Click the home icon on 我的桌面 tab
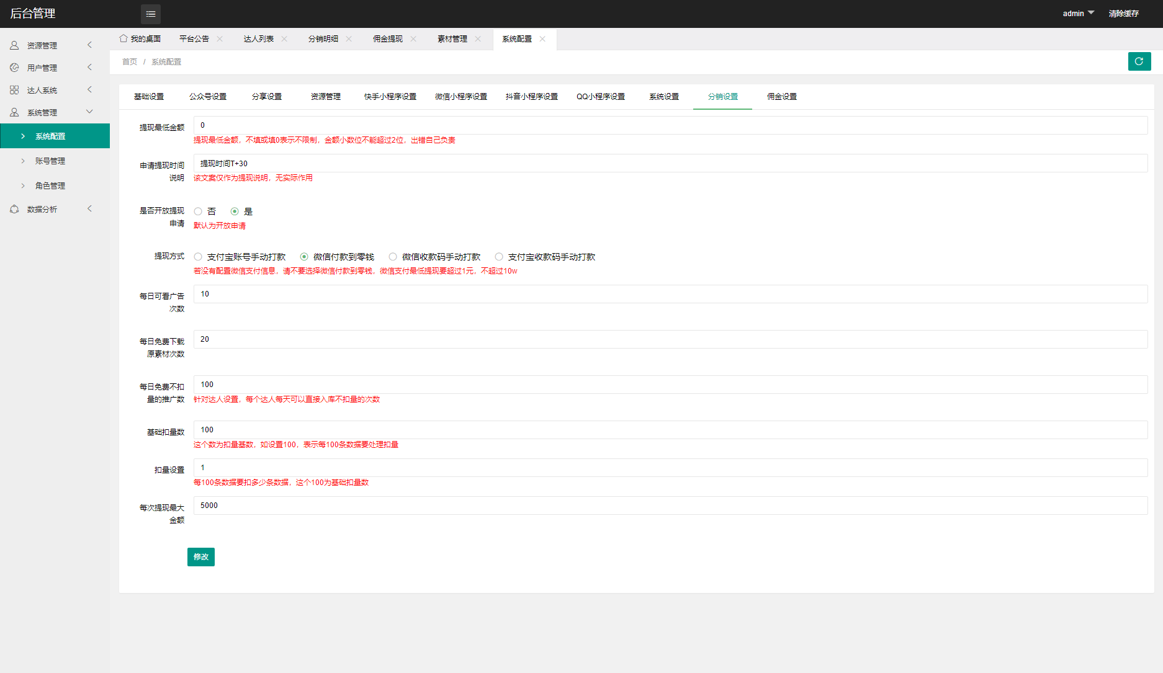The height and width of the screenshot is (673, 1163). [x=123, y=38]
